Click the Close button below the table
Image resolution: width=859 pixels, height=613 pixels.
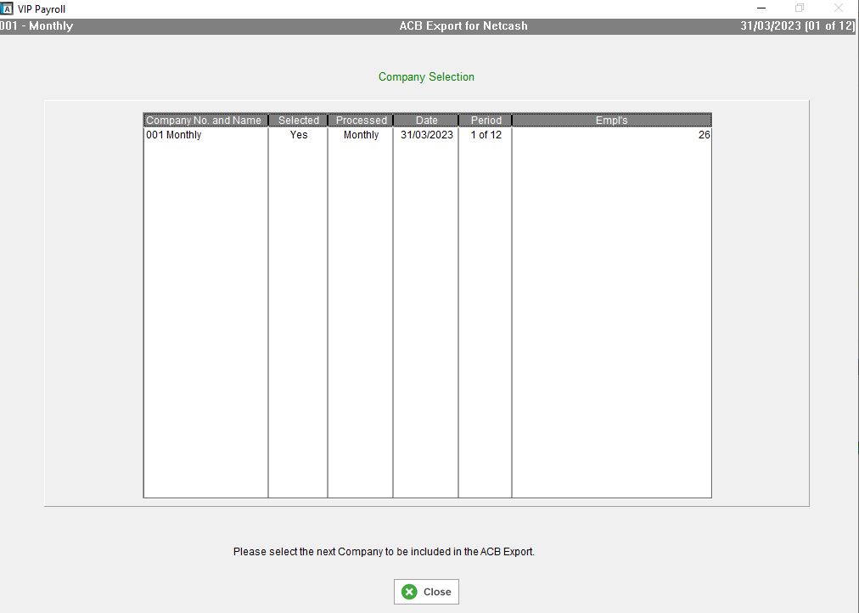(426, 592)
